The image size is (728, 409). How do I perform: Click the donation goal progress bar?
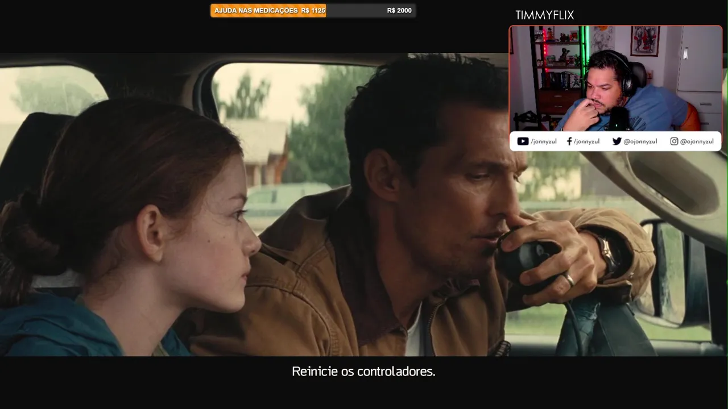coord(313,10)
